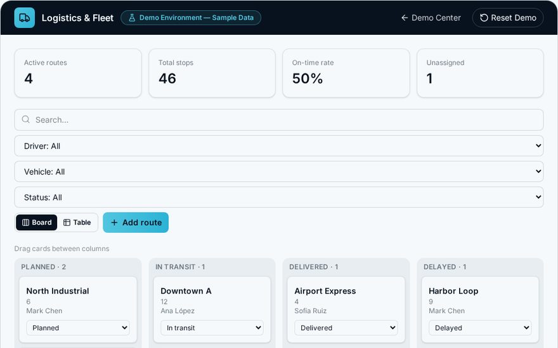Select the Airport Express route card title
This screenshot has width=558, height=348.
click(x=325, y=291)
